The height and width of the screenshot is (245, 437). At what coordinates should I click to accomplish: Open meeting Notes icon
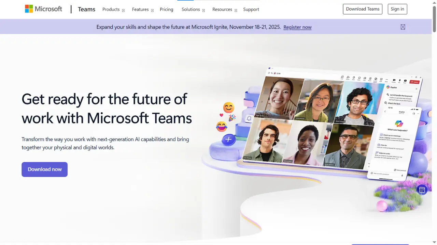click(370, 79)
